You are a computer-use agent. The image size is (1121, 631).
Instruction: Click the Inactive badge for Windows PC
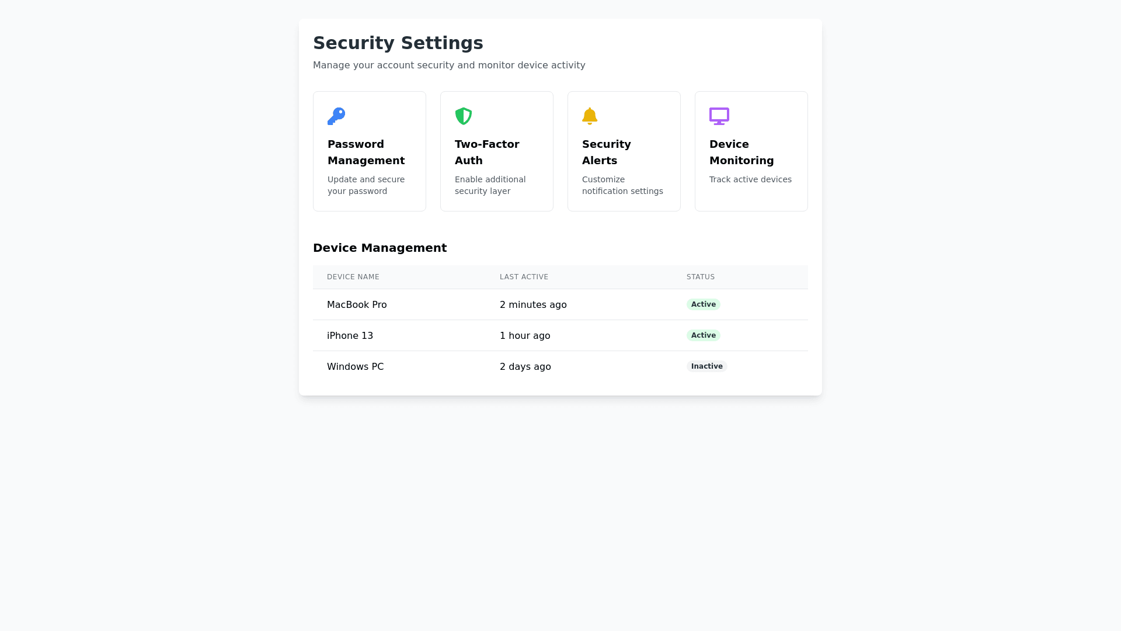point(706,366)
